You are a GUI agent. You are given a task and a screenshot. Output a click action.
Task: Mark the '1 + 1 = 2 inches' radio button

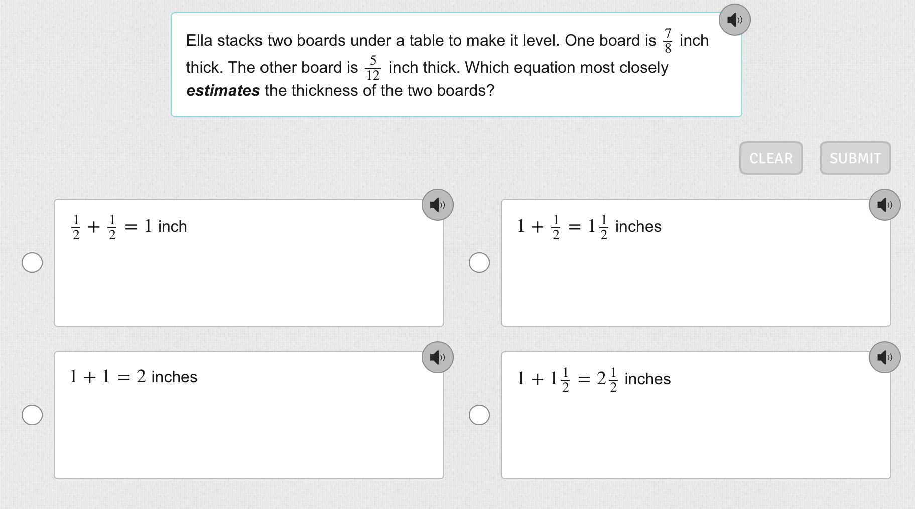pyautogui.click(x=32, y=415)
